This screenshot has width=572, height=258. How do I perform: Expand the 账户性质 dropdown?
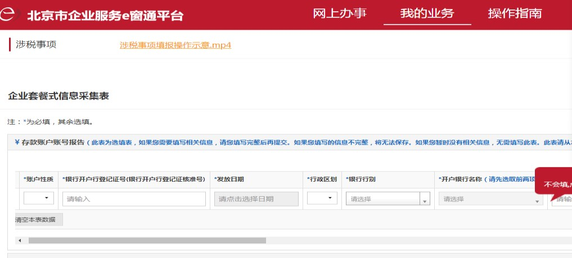(39, 199)
